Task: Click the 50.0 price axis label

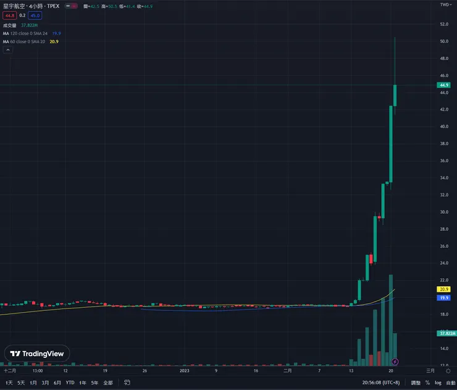Action: (444, 41)
